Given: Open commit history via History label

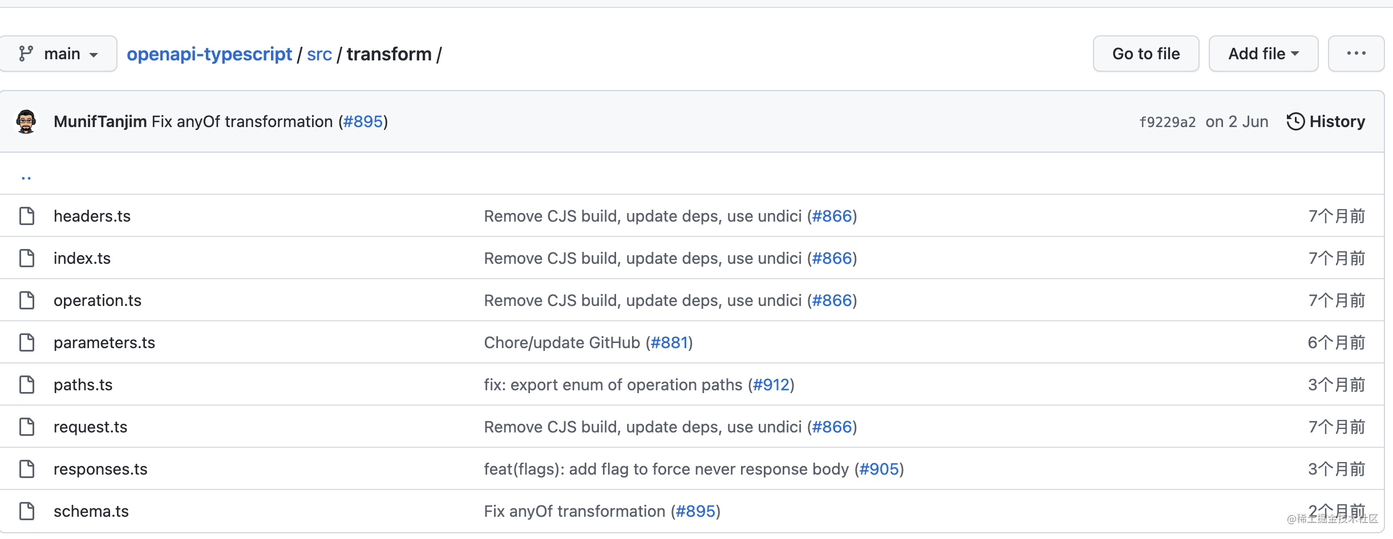Looking at the screenshot, I should coord(1337,121).
